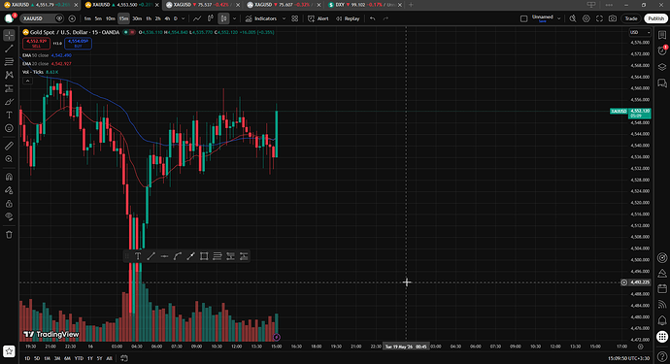
Task: Expand the Unnamed layout dropdown arrow
Action: click(558, 18)
